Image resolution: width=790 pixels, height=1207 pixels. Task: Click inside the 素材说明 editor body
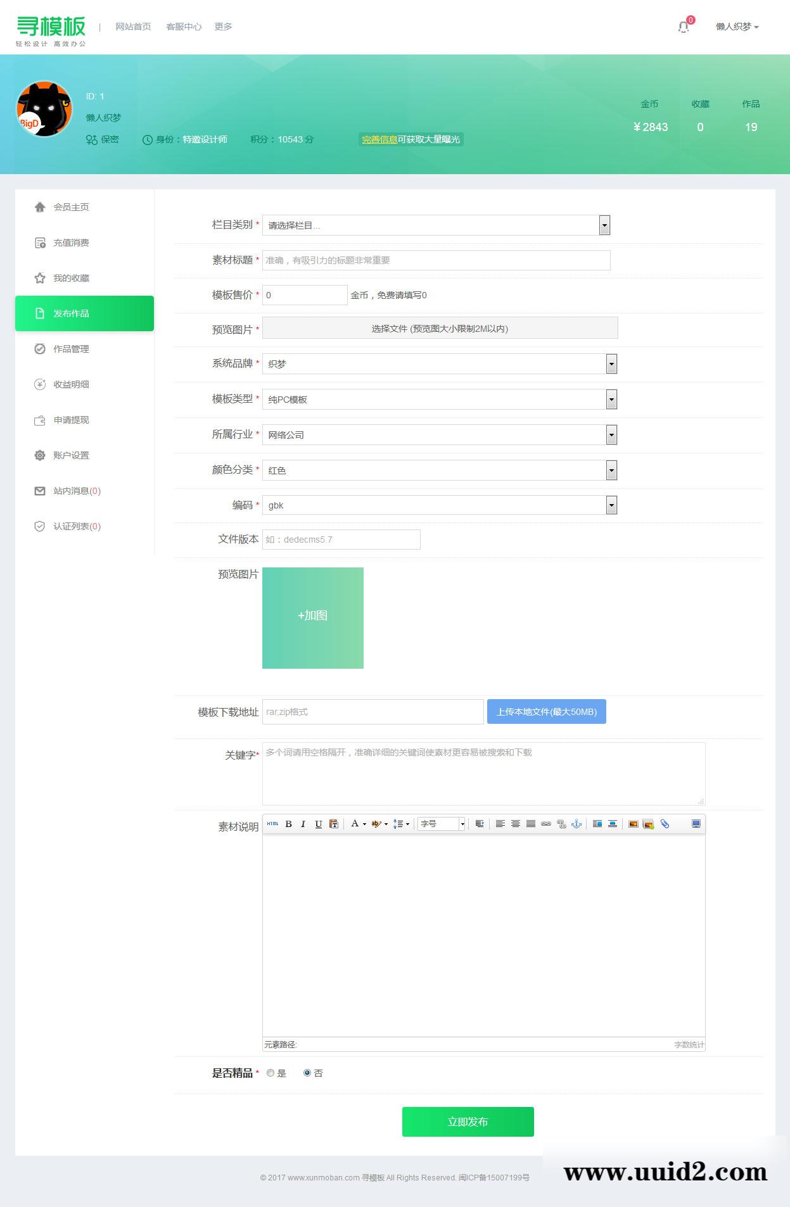(484, 936)
